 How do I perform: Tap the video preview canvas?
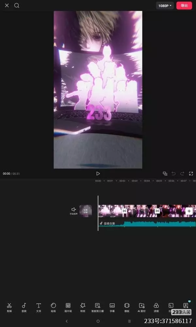point(98,90)
